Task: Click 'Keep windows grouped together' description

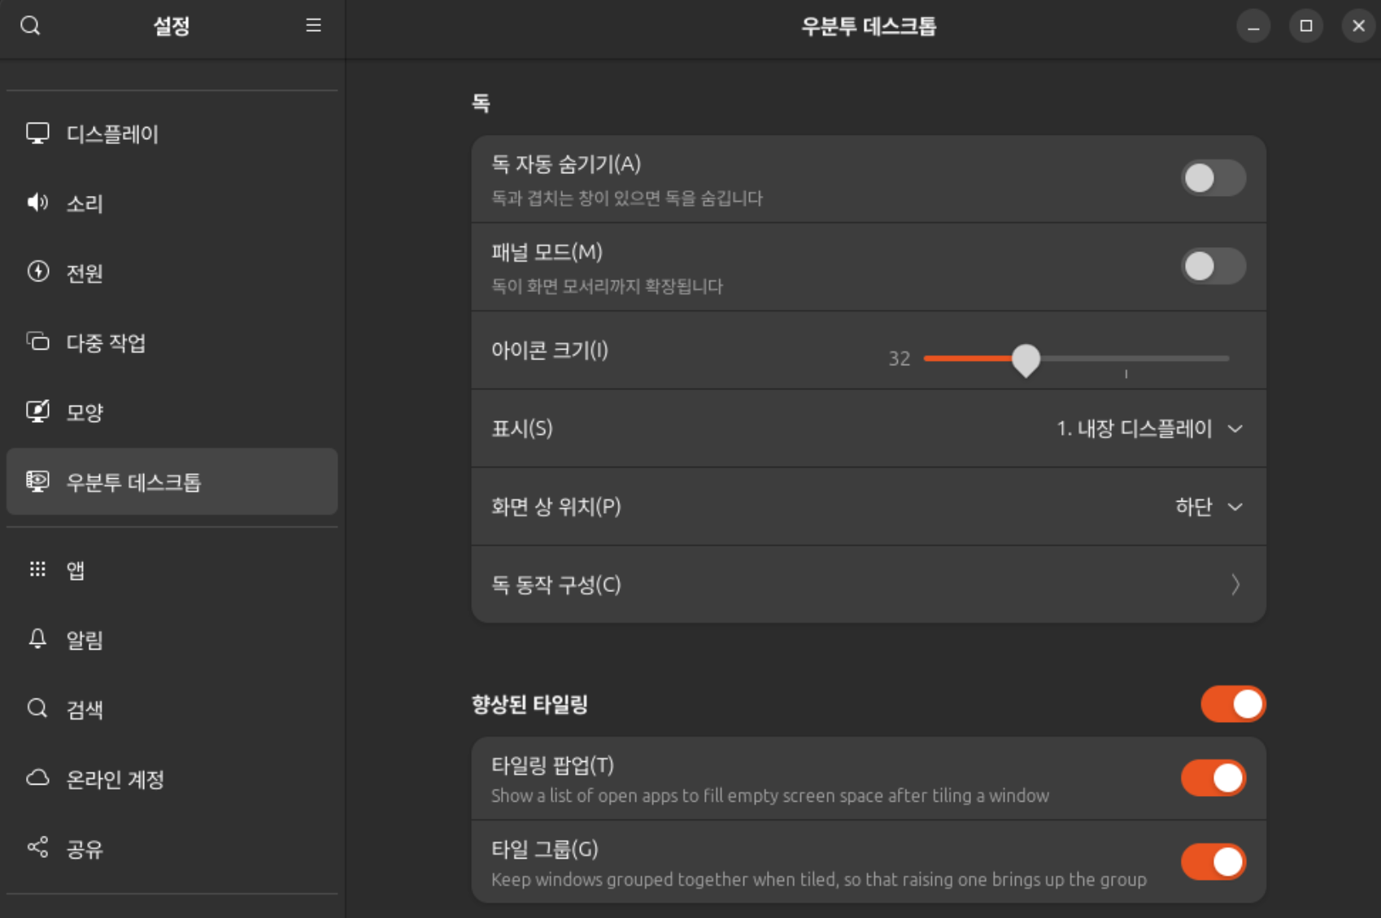Action: click(x=819, y=879)
